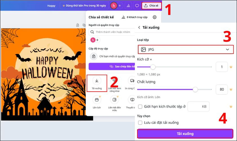Open share settings gear icon

[x=155, y=17]
